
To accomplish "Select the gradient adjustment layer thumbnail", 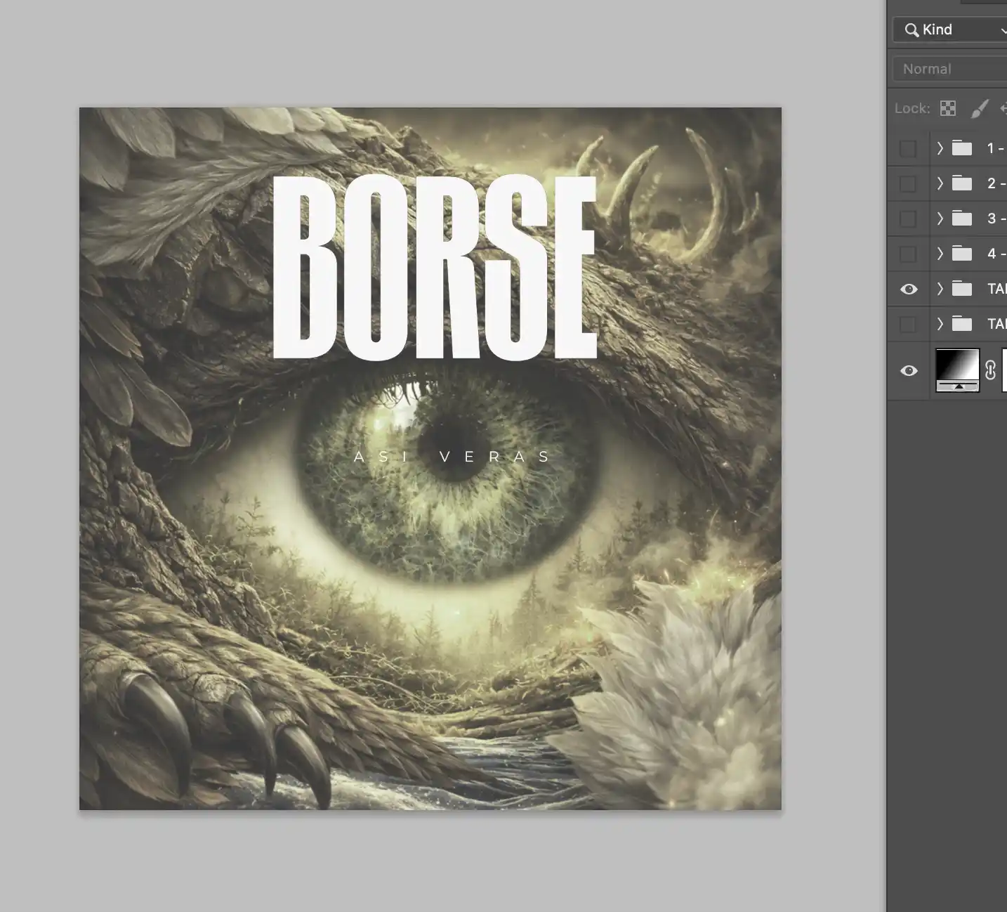I will 957,370.
